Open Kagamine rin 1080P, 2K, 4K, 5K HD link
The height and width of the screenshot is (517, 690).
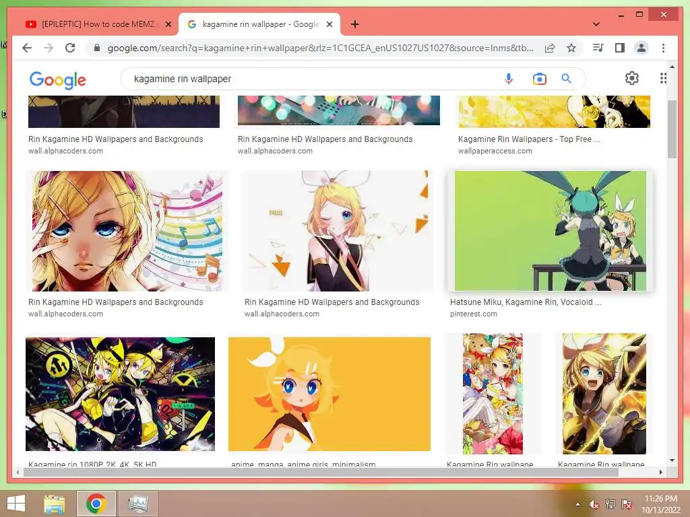pos(92,464)
